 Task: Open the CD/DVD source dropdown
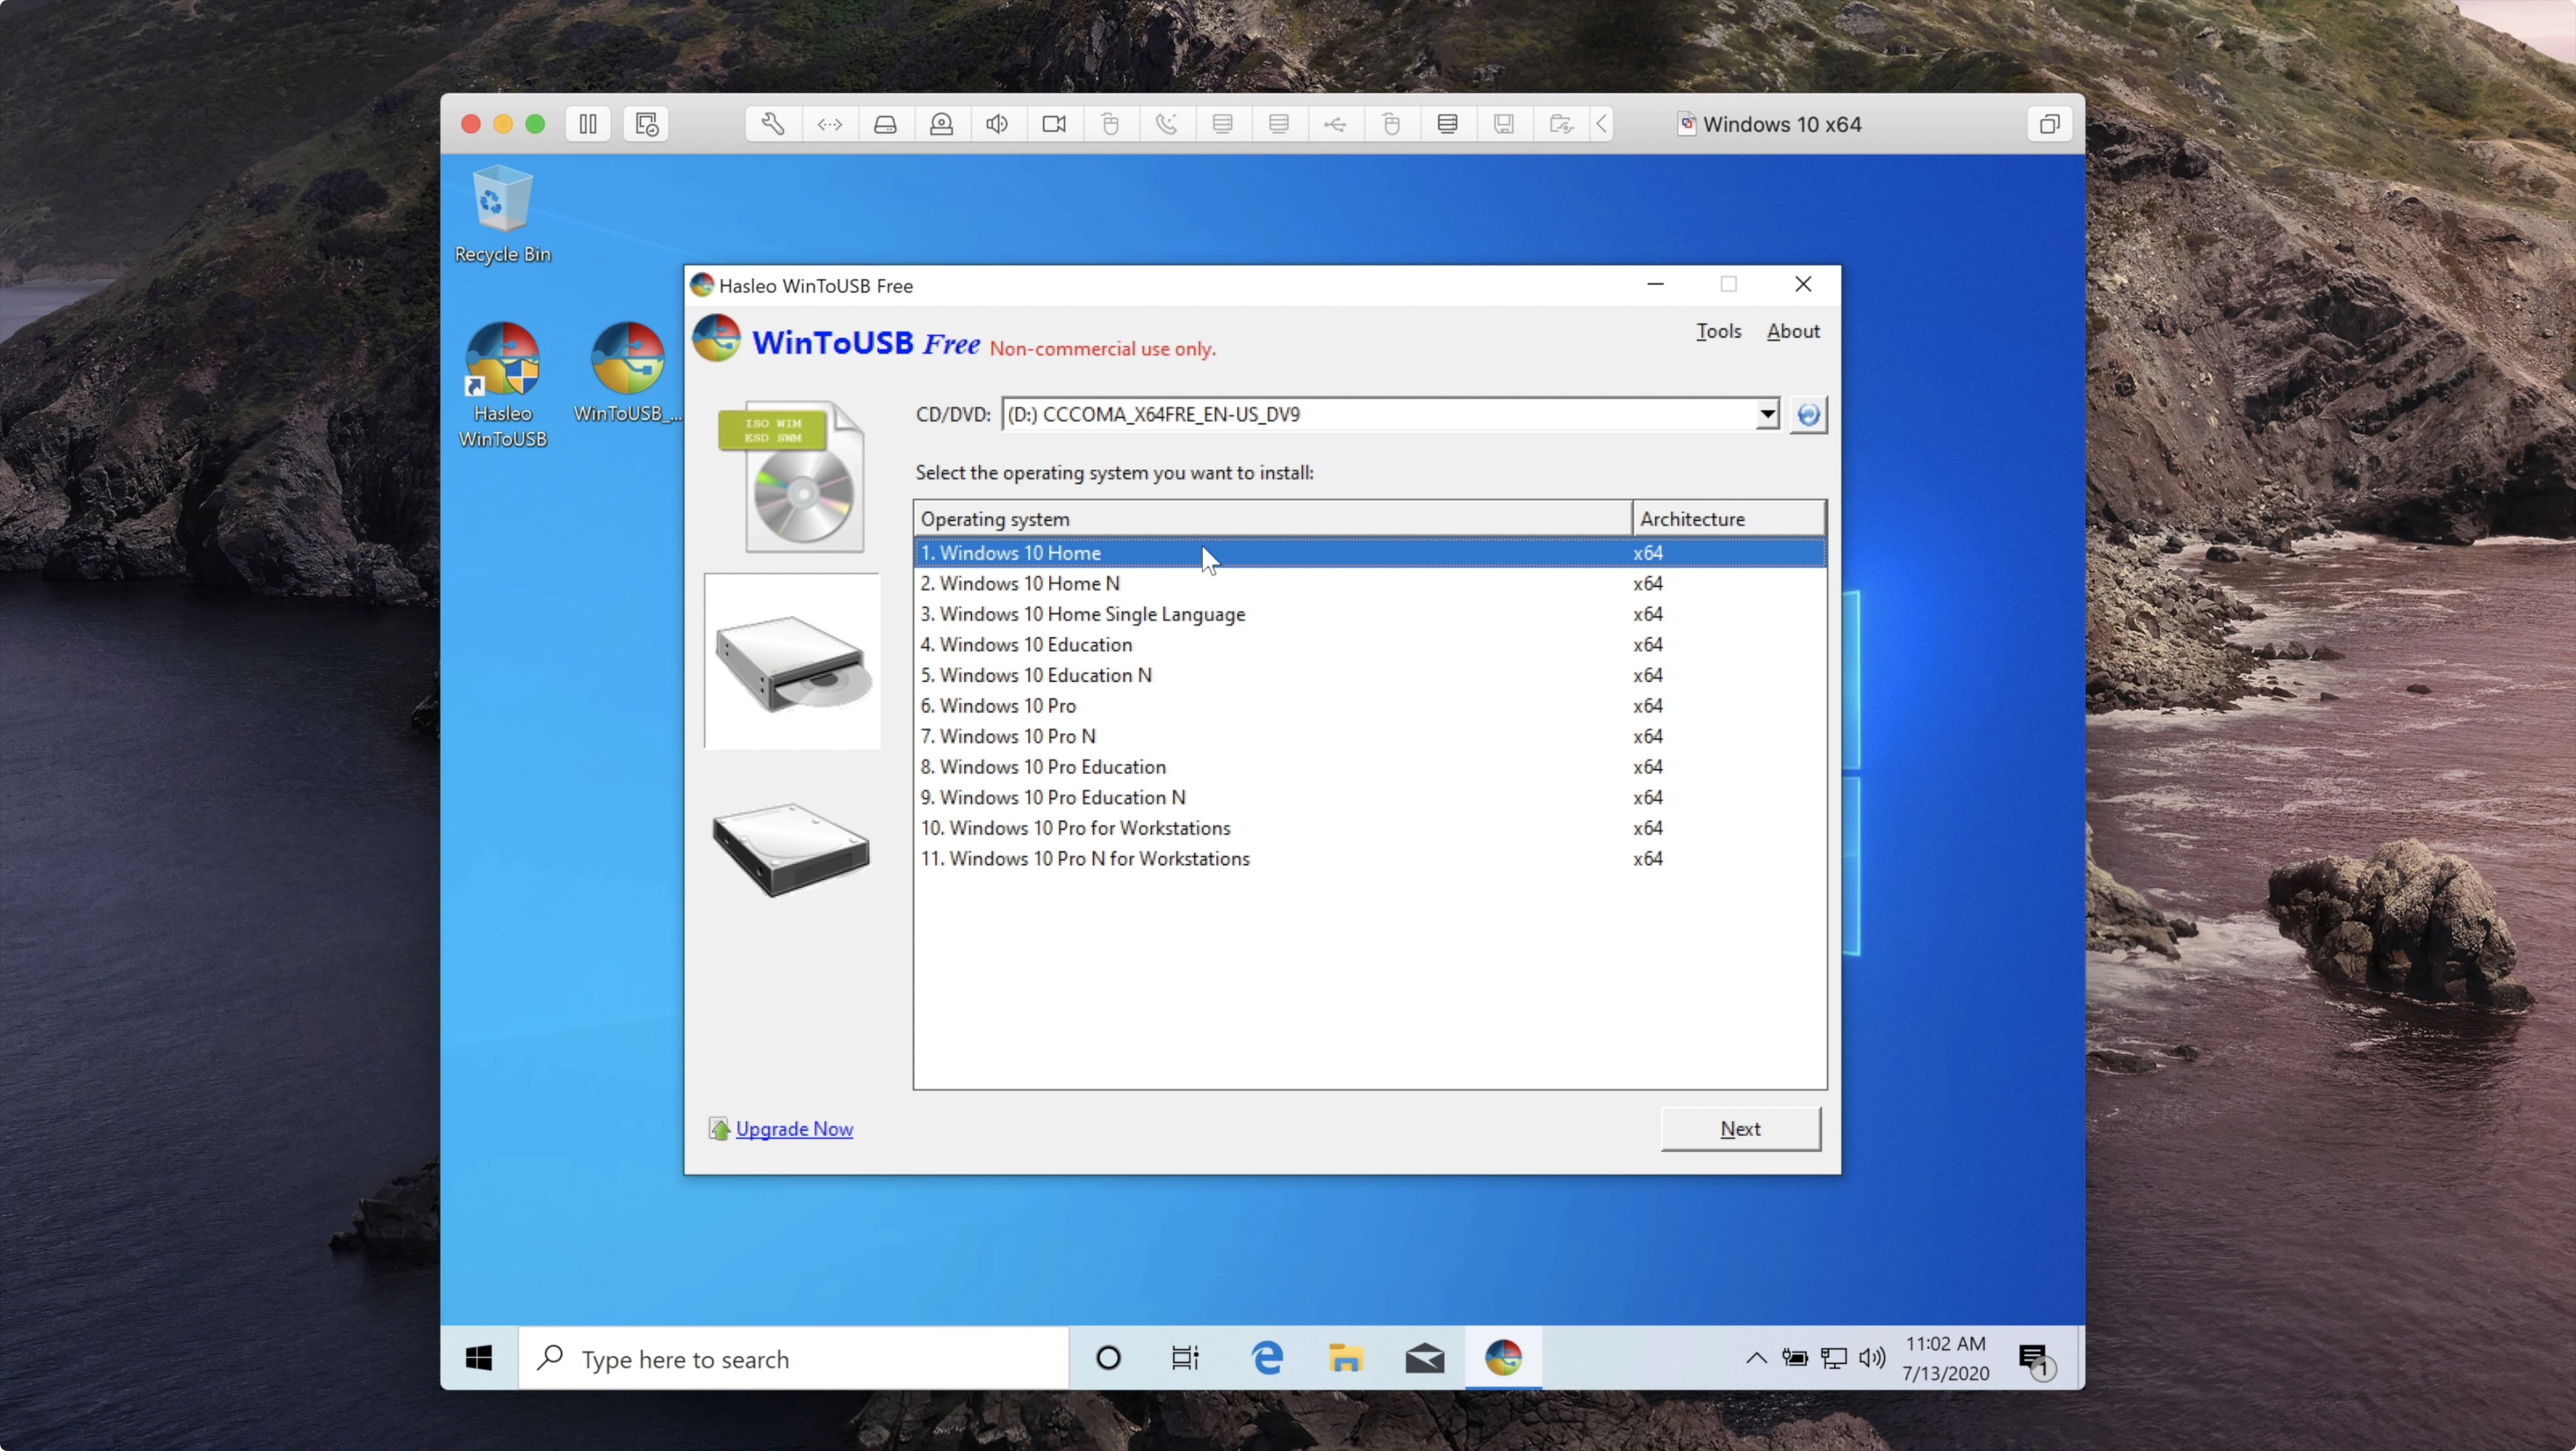tap(1766, 414)
